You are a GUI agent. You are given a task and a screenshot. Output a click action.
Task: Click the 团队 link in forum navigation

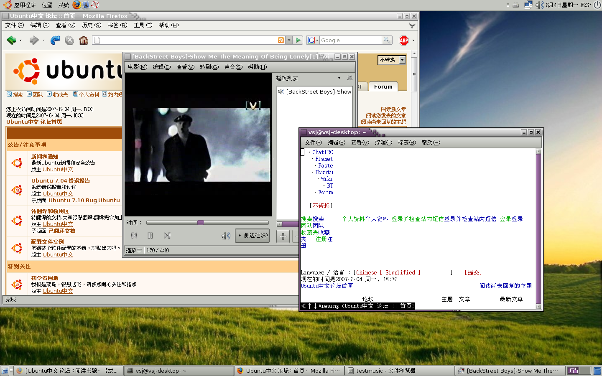click(x=35, y=94)
